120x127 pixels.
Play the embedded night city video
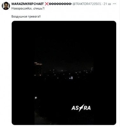coord(64,73)
